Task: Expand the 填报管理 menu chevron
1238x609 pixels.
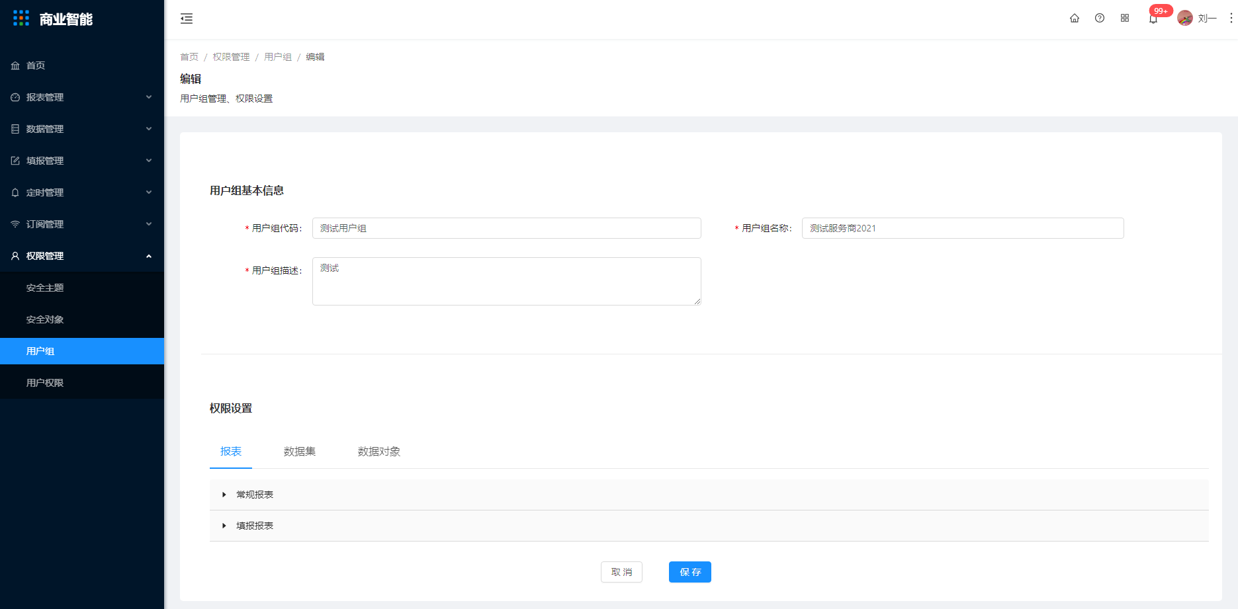Action: [149, 161]
